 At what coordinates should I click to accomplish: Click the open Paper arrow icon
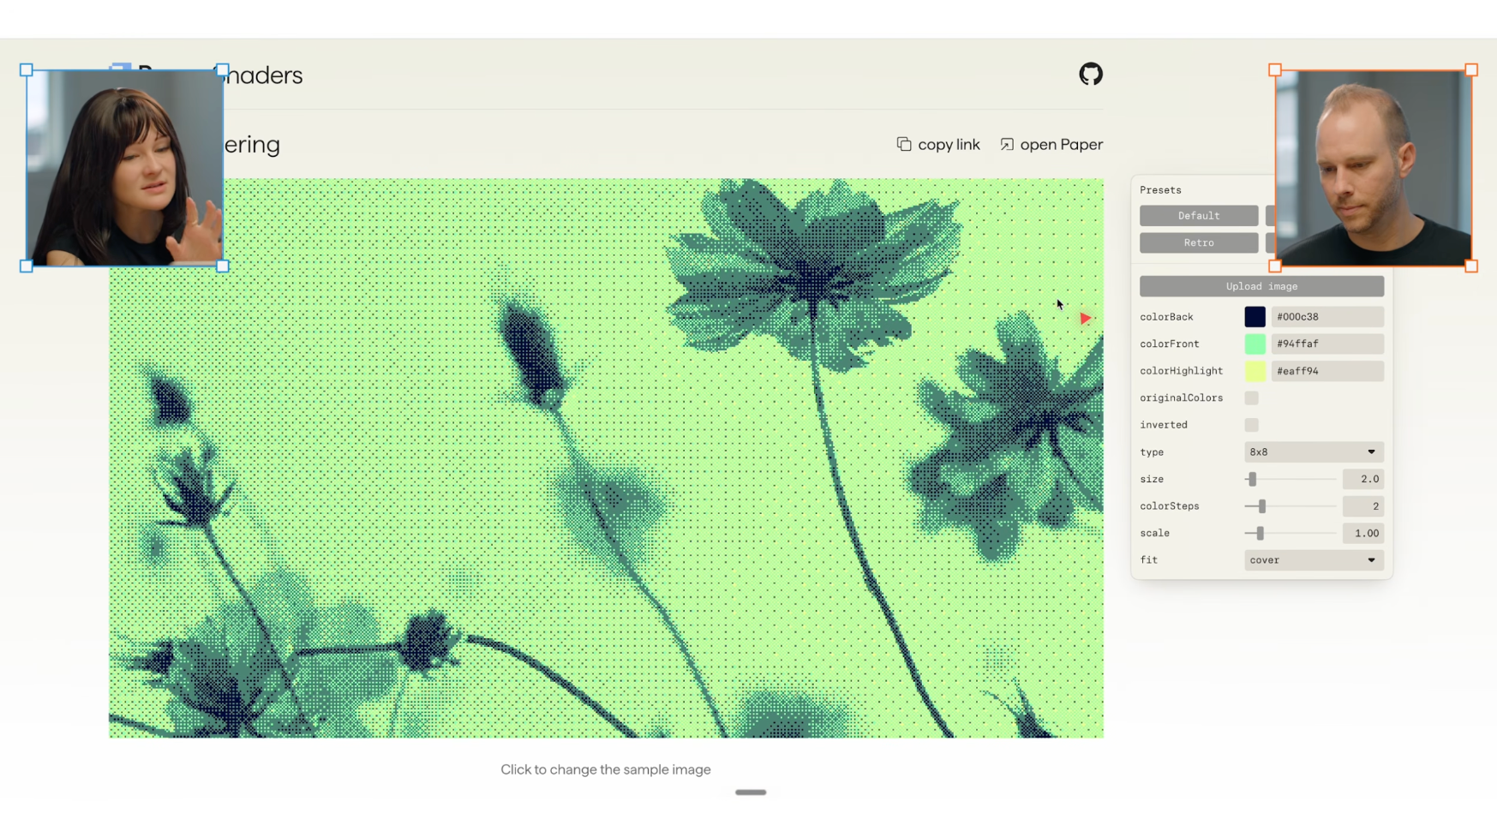(1007, 144)
